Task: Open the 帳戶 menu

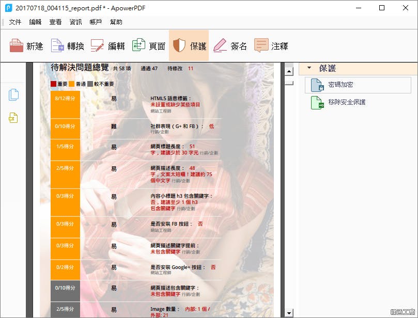Action: pyautogui.click(x=96, y=22)
